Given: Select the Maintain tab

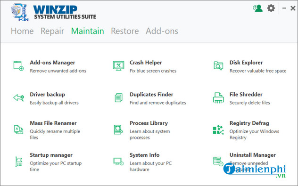Looking at the screenshot, I should click(x=88, y=31).
